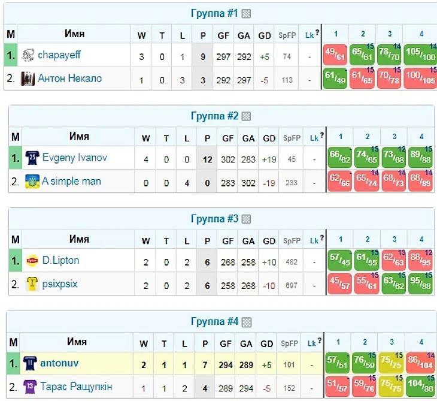
Task: Click the grid icon beside Группа #4
Action: click(x=246, y=322)
